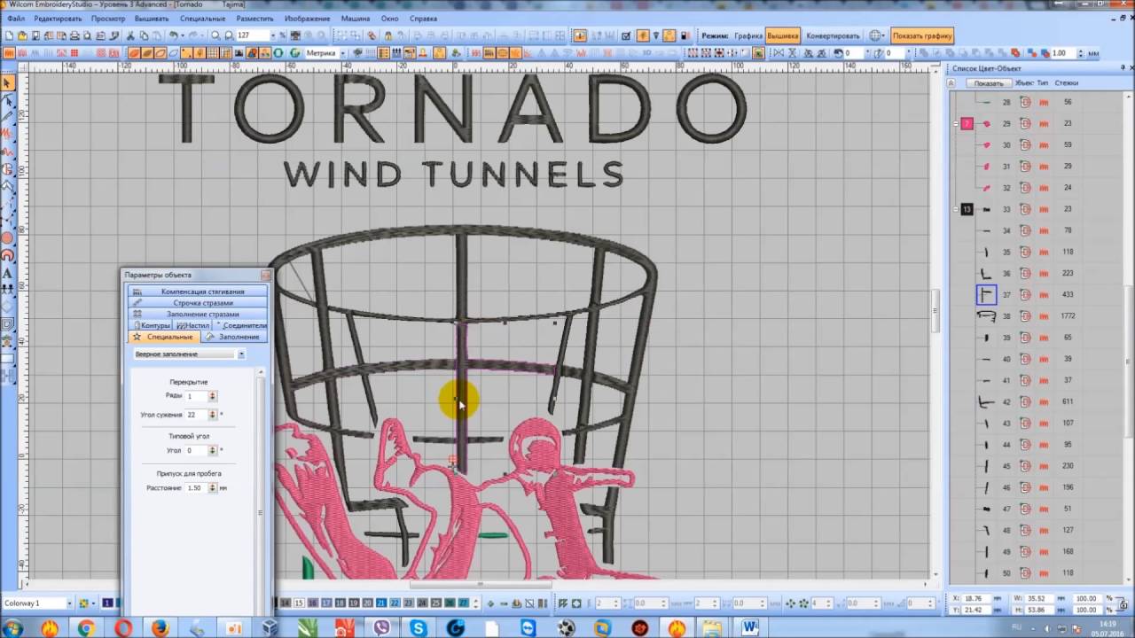The height and width of the screenshot is (638, 1135).
Task: Select the Lettering A tool in left toolbox
Action: [x=7, y=273]
